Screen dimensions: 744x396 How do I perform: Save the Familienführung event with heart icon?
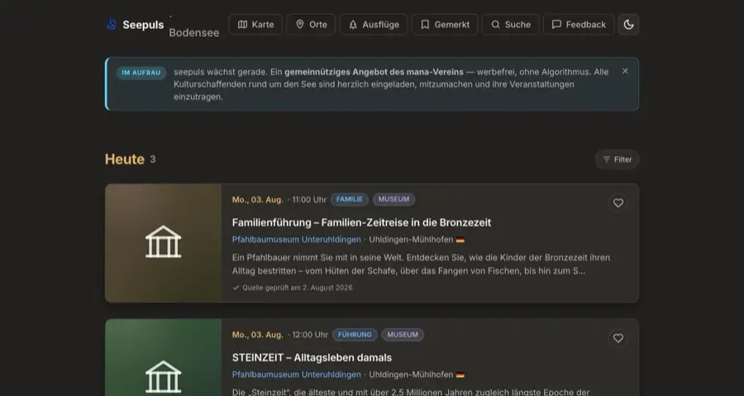tap(618, 203)
